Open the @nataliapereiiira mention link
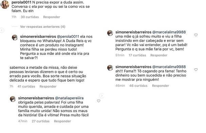Viewport: 206px width, 133px height. coord(69,98)
